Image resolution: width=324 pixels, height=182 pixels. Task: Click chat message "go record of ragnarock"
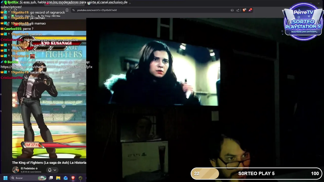click(47, 12)
